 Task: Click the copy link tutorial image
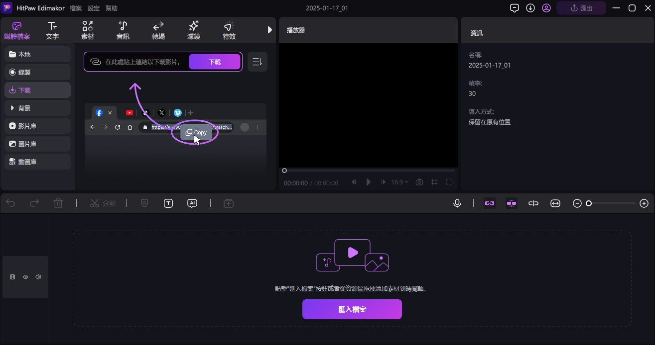click(x=175, y=141)
